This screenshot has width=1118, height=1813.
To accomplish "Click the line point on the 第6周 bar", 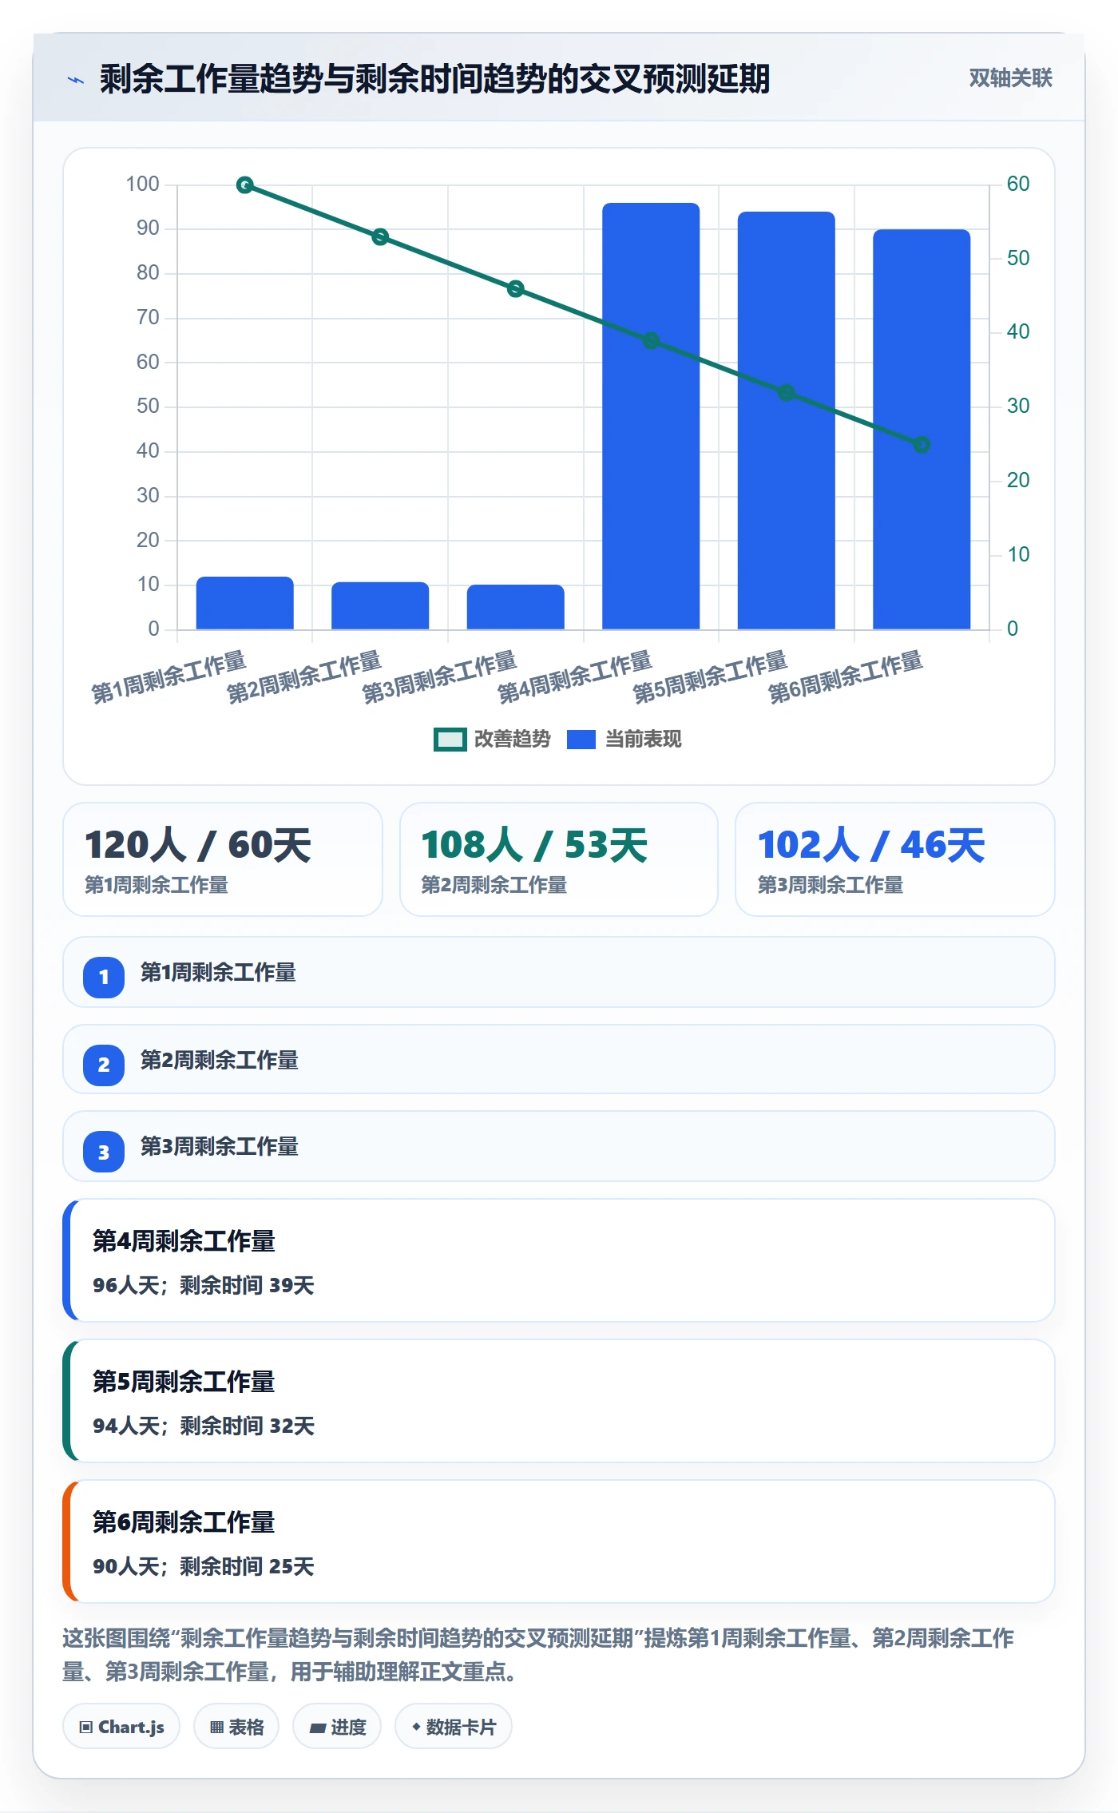I will (922, 445).
